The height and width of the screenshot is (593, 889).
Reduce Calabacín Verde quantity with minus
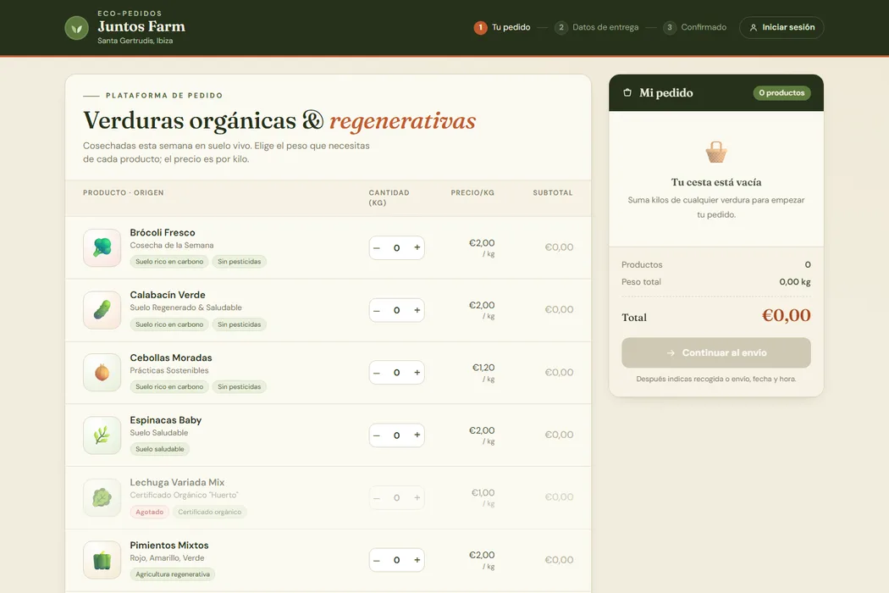pos(377,310)
